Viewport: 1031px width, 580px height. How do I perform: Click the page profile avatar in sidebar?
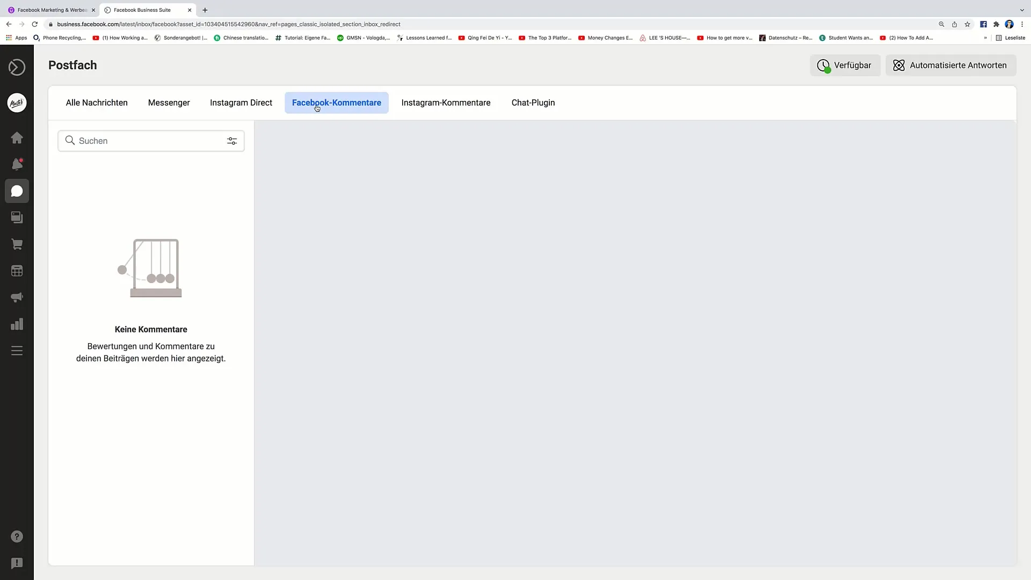pyautogui.click(x=17, y=103)
